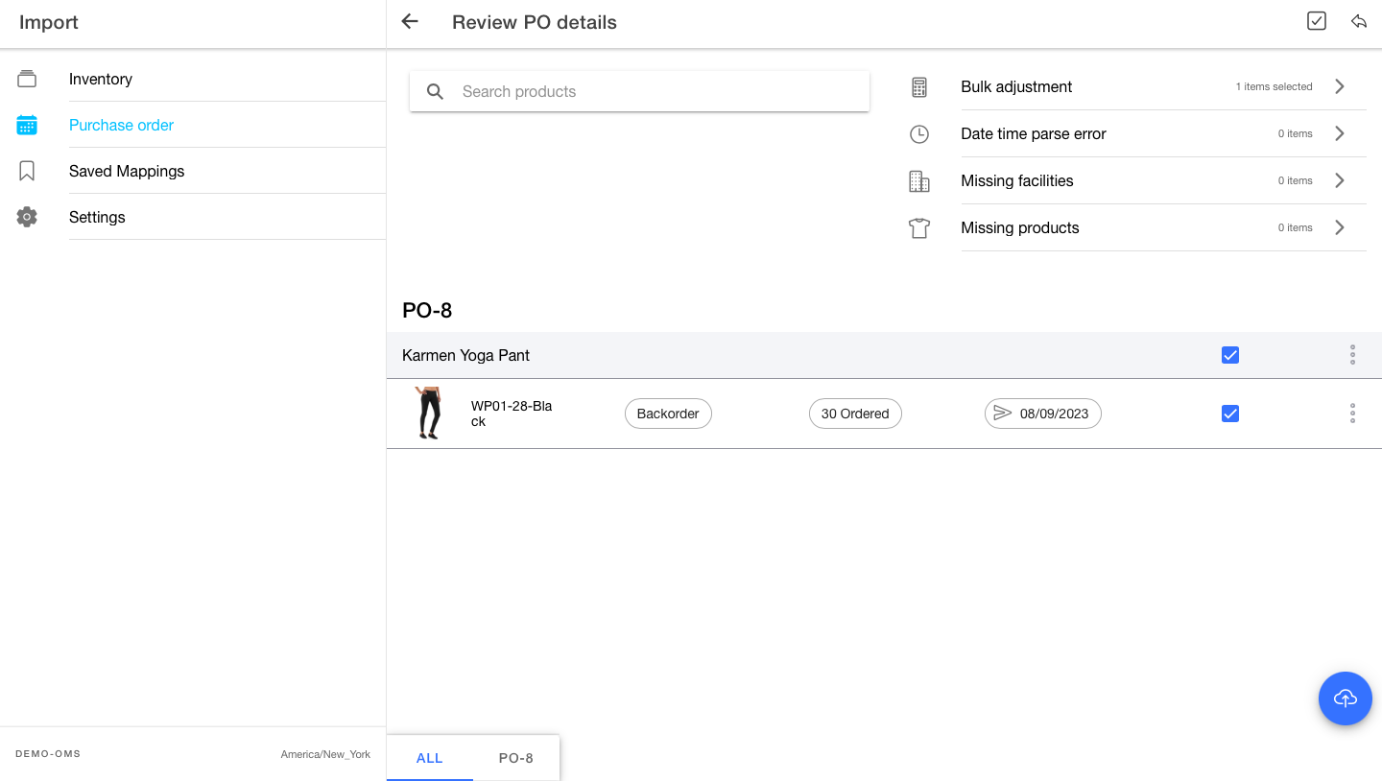Click the Search products field
Viewport: 1382px width, 781px height.
coord(653,91)
